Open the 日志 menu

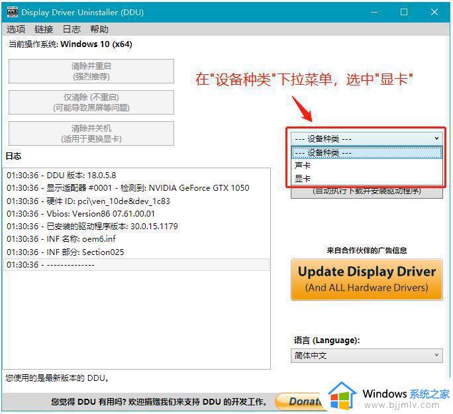(x=72, y=29)
